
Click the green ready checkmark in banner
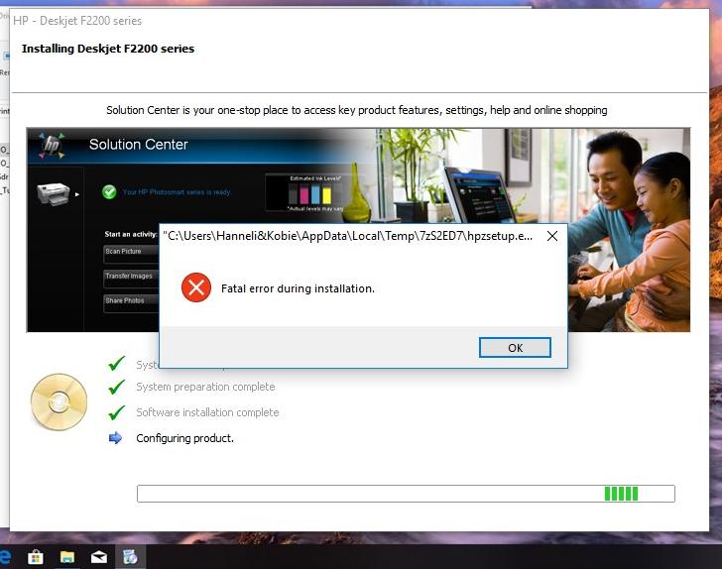pos(109,192)
